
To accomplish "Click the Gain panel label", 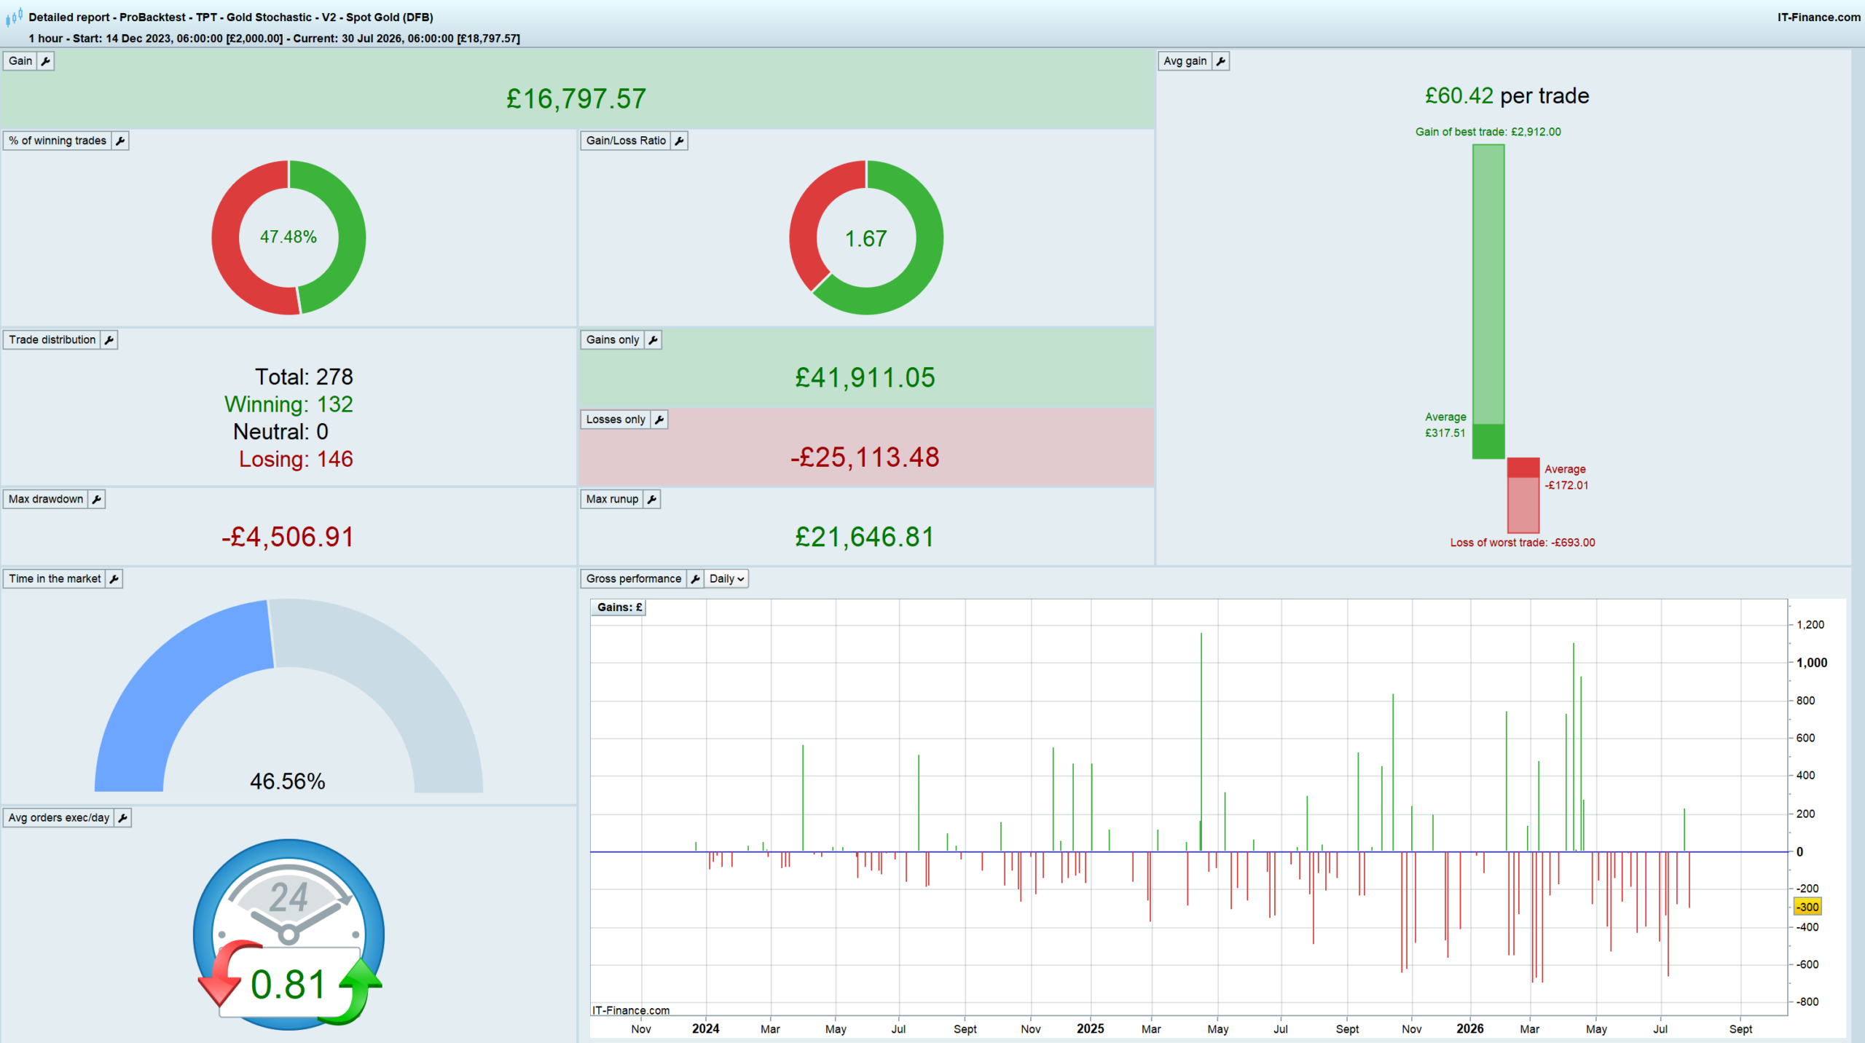I will point(20,61).
